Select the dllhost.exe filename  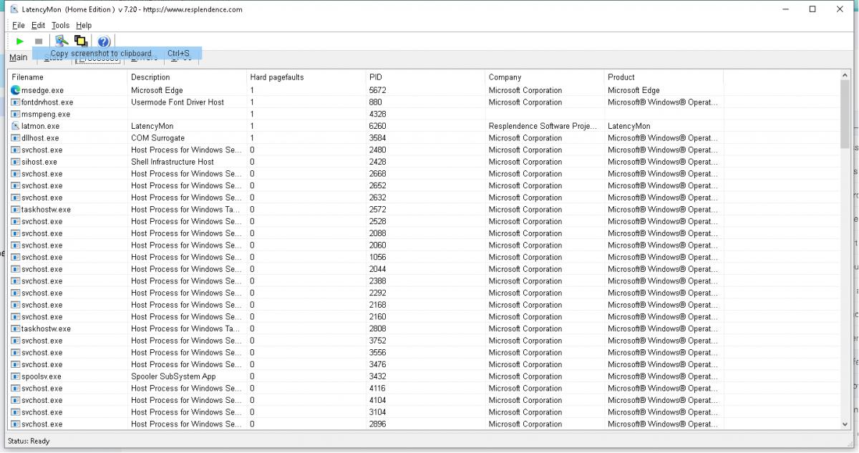point(40,138)
